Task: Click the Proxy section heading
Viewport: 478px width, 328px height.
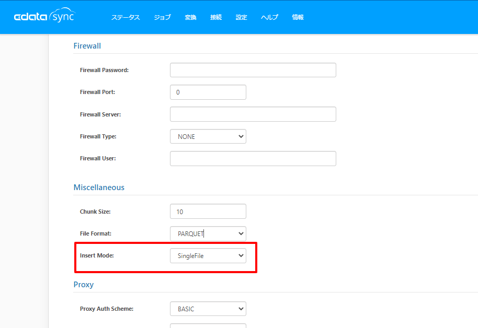Action: (x=84, y=285)
